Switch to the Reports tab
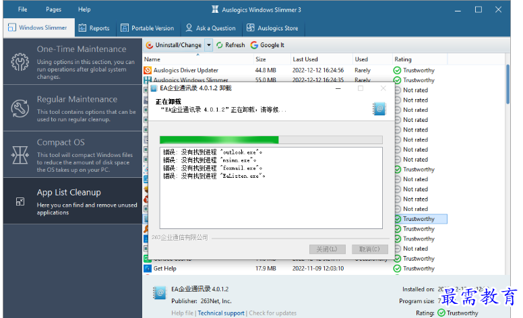Image resolution: width=523 pixels, height=318 pixels. pyautogui.click(x=94, y=28)
